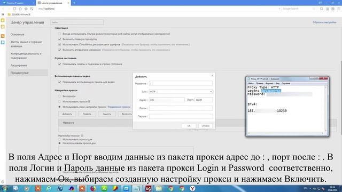342x192 pixels.
Task: Open Файл menu in Notepad
Action: 251,83
